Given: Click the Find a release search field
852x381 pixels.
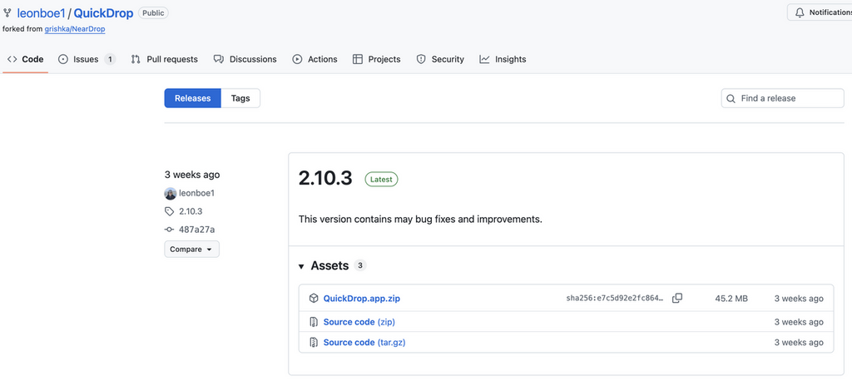Looking at the screenshot, I should 788,98.
